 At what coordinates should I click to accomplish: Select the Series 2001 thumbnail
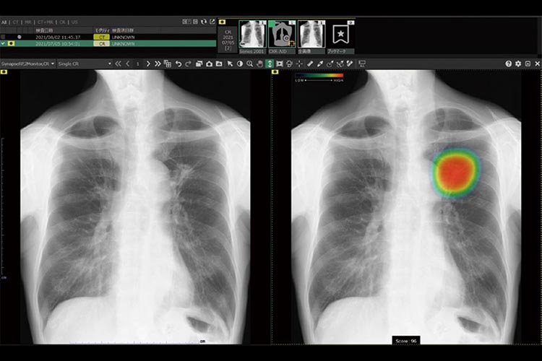(x=252, y=35)
